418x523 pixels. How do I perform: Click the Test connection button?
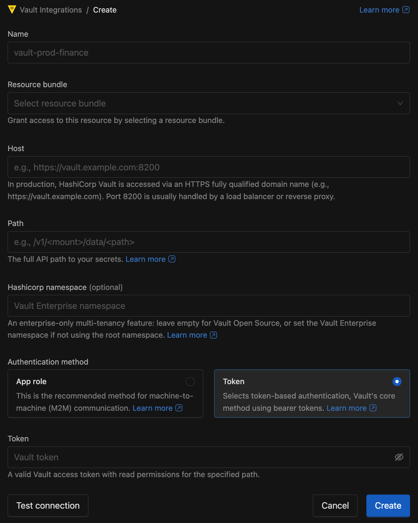48,506
